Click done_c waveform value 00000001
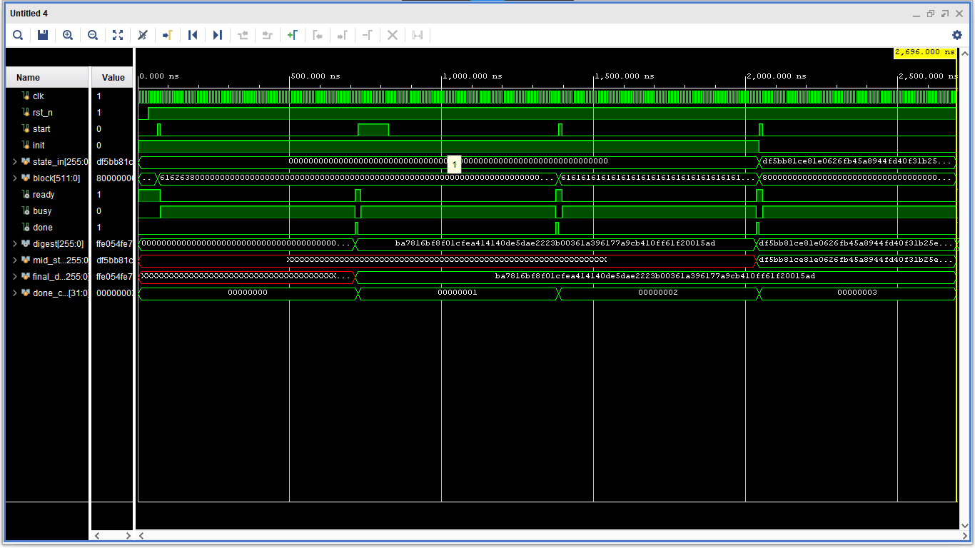 (458, 293)
